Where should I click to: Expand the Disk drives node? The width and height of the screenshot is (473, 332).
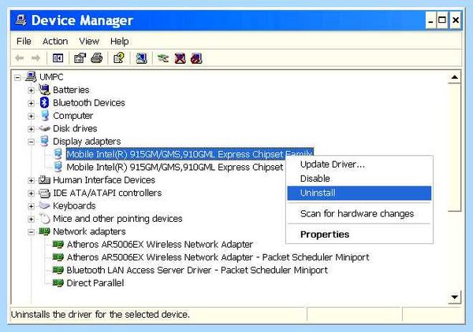31,129
